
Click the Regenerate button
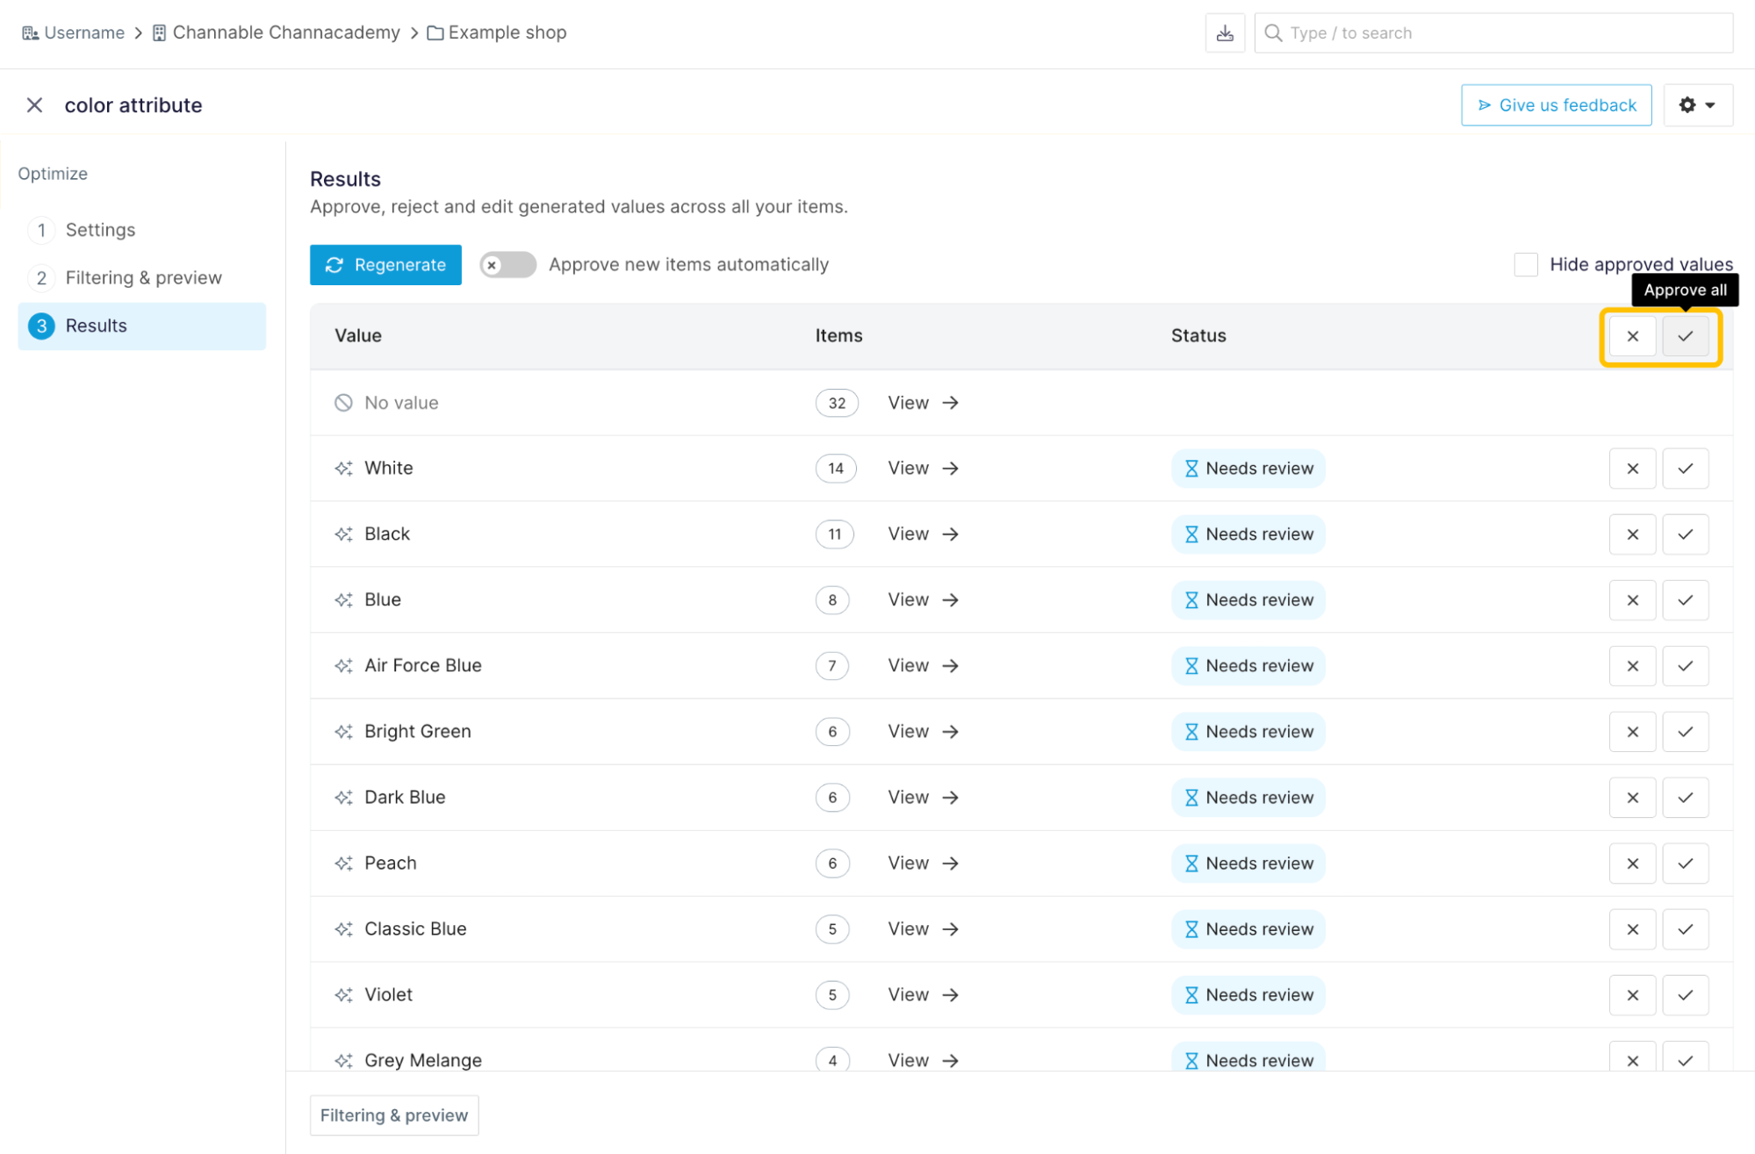(385, 265)
